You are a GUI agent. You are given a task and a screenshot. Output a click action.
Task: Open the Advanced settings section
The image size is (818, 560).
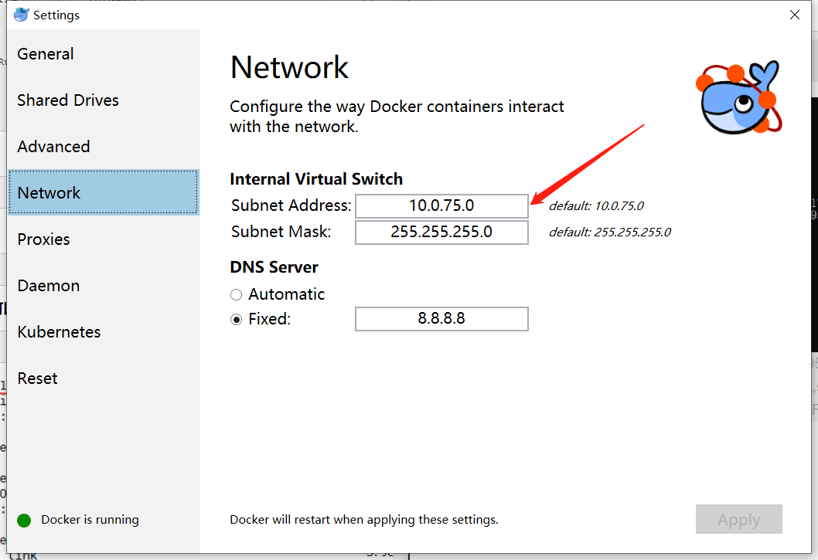(x=53, y=147)
